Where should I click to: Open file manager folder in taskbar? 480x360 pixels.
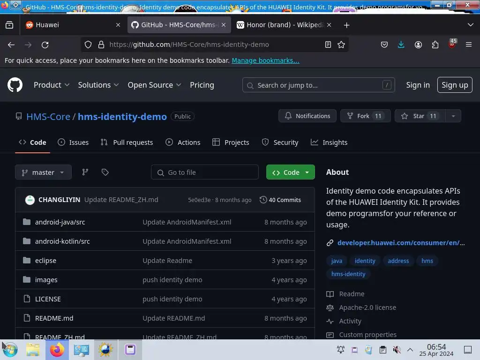(x=33, y=350)
